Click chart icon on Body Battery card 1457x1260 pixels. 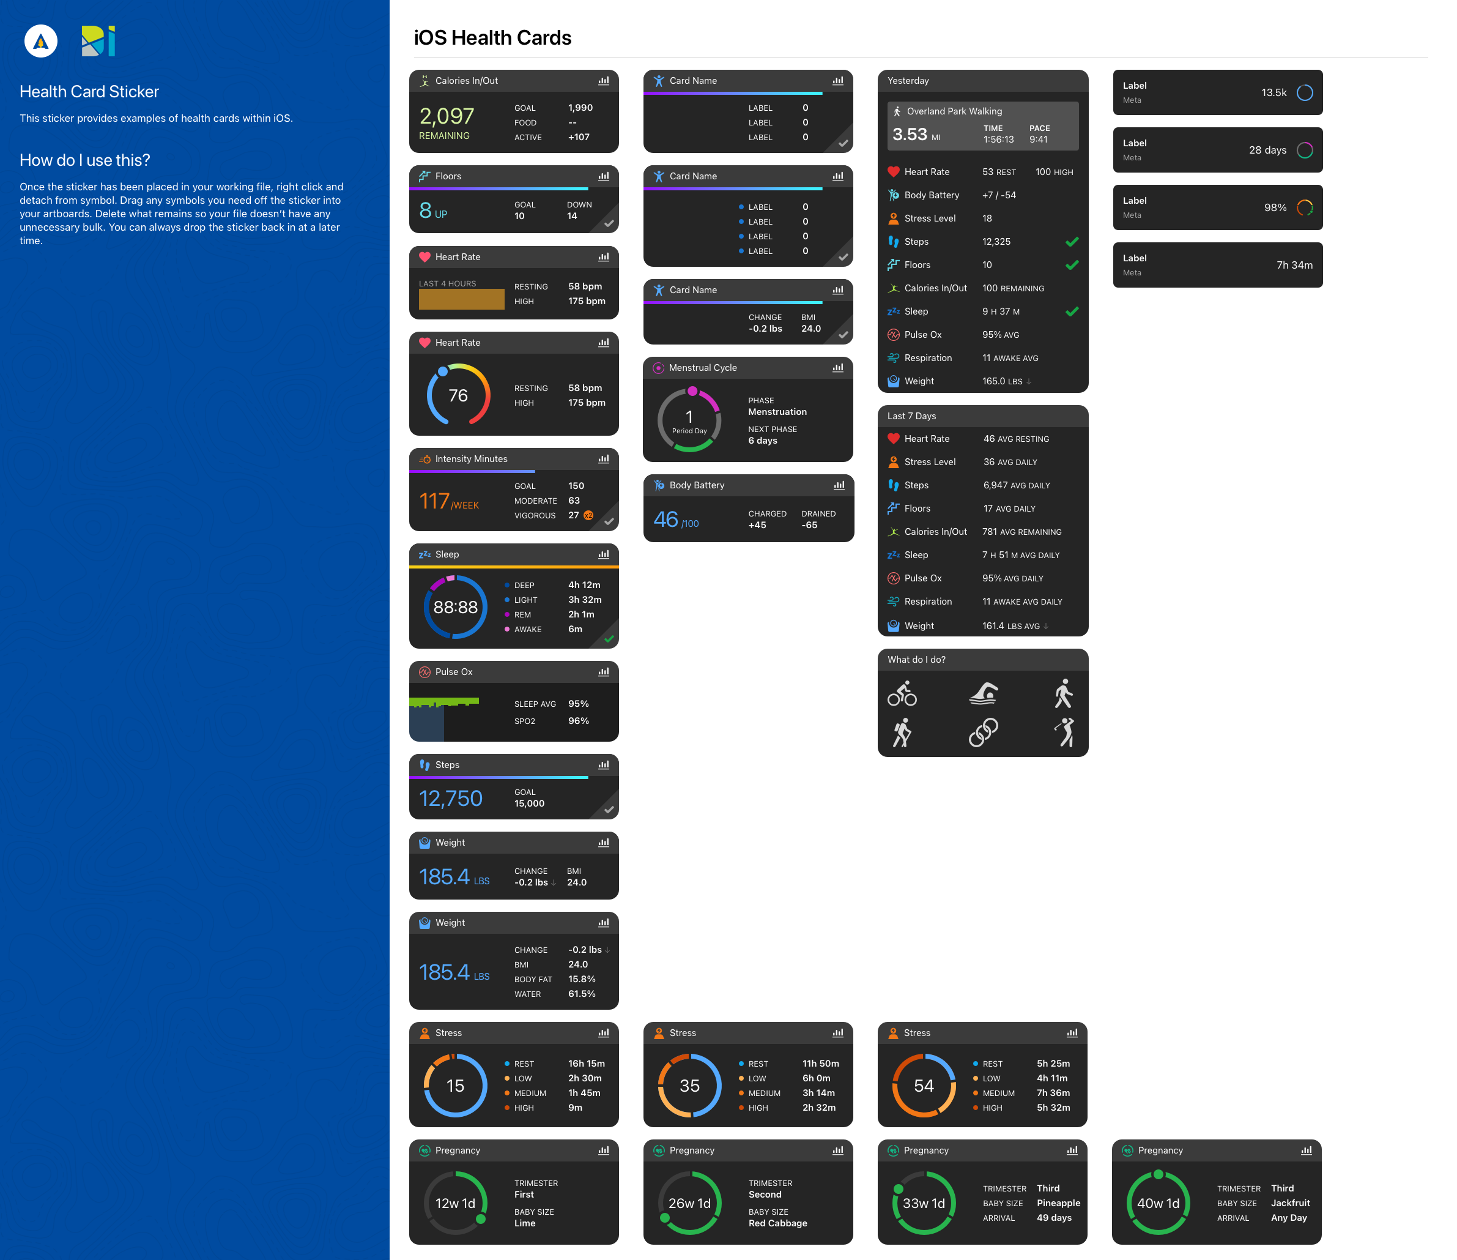[838, 485]
